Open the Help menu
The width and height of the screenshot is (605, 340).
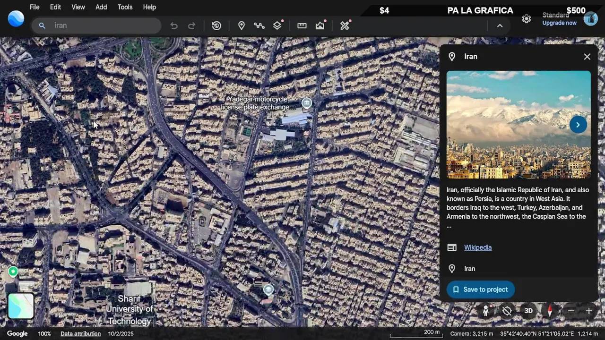click(149, 7)
